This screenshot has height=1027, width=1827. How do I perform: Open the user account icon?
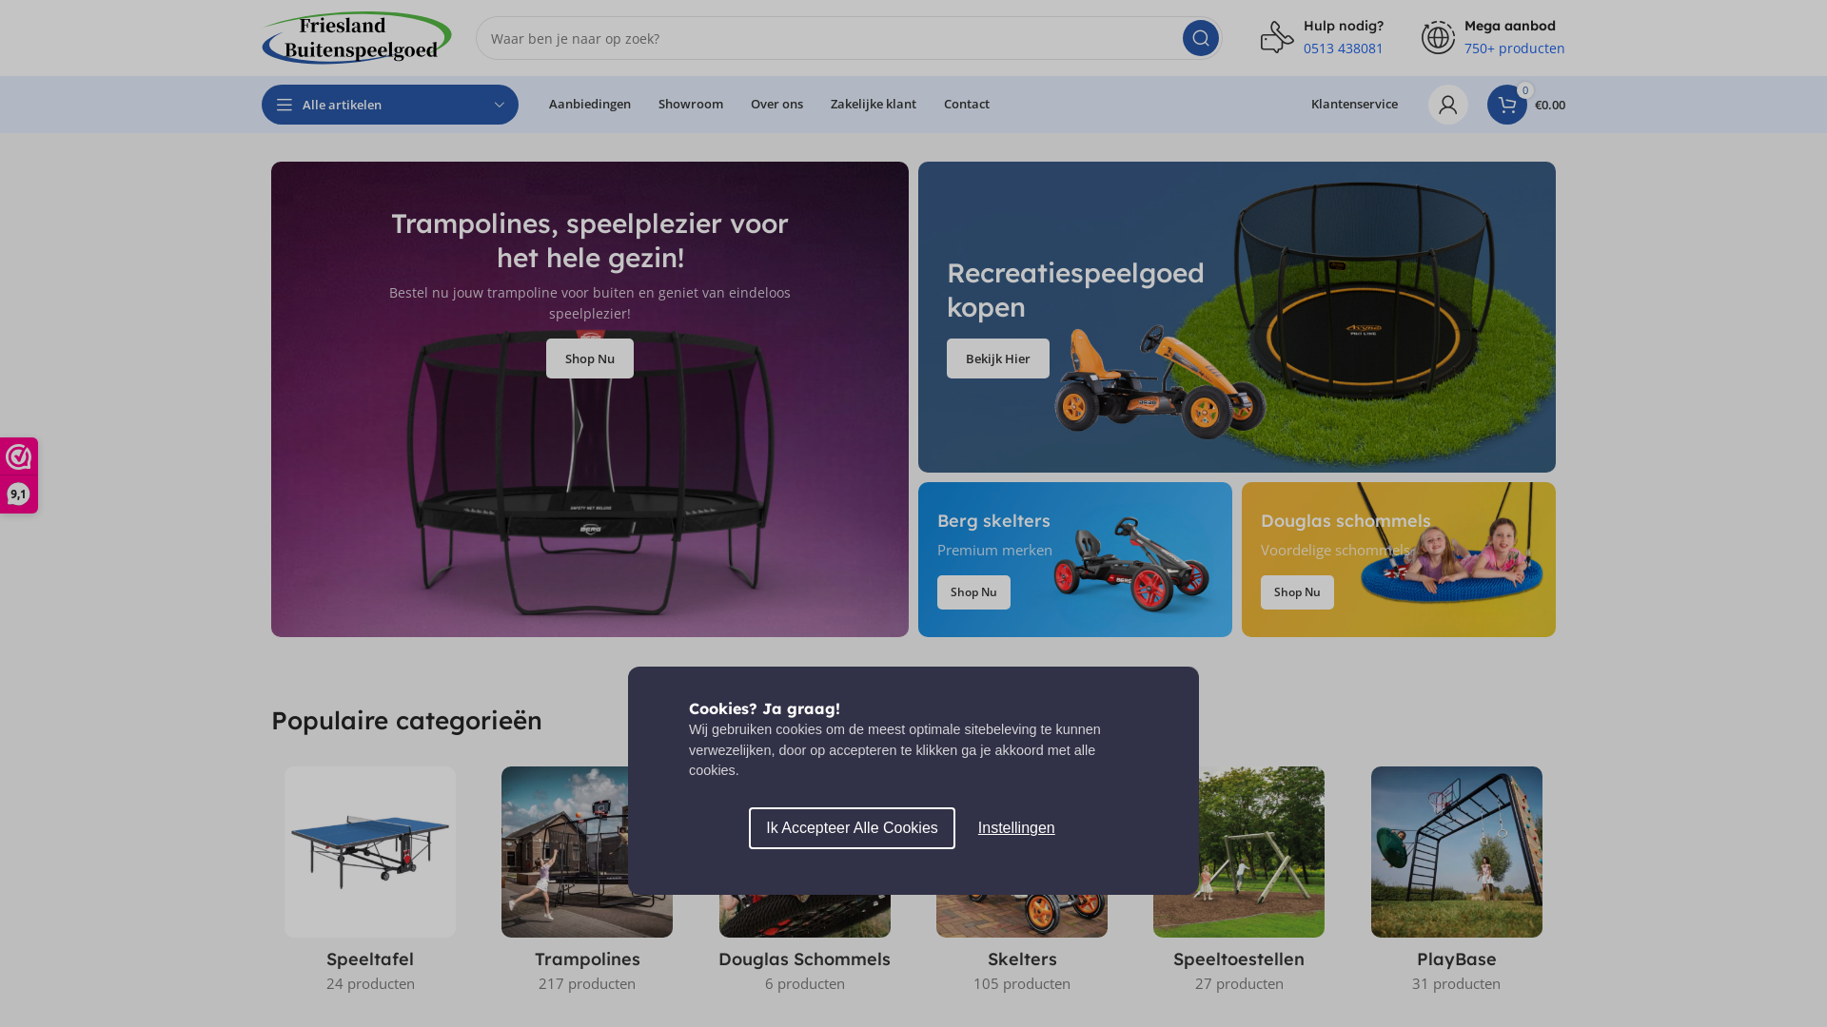[1447, 105]
